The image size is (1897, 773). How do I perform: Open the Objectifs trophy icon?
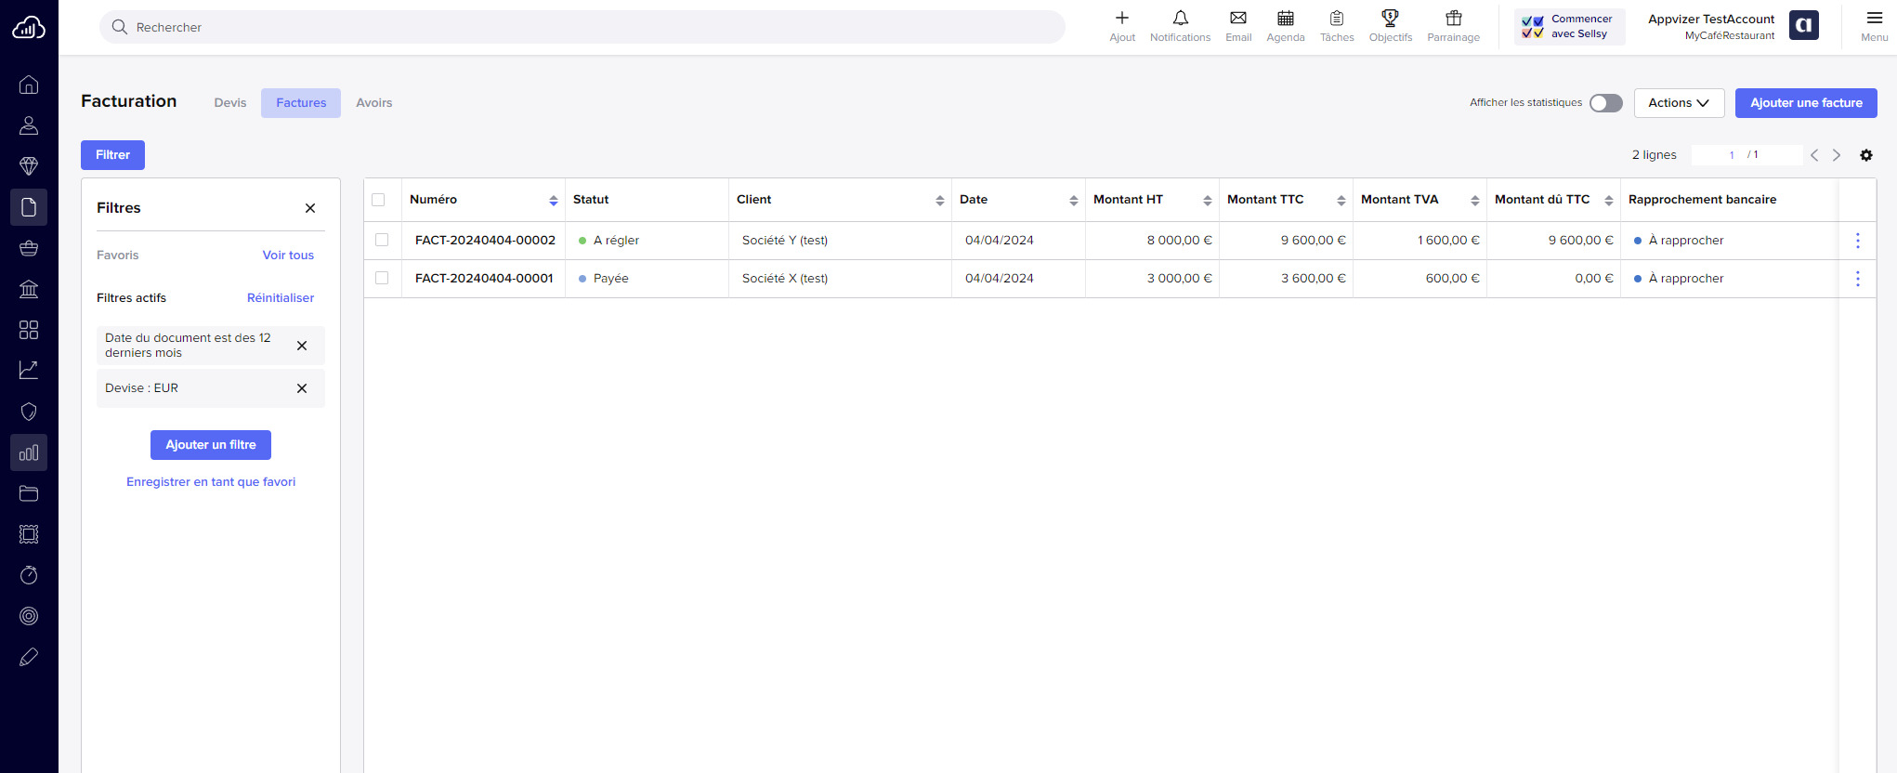tap(1391, 18)
